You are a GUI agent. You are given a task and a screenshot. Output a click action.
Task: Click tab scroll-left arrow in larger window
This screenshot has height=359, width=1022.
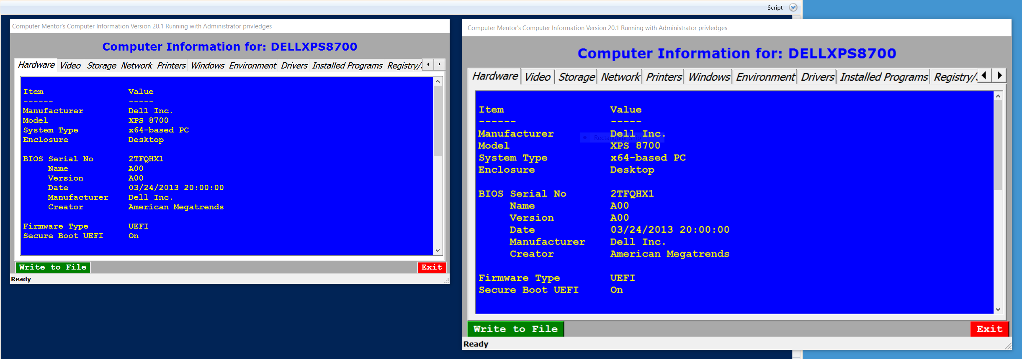click(x=984, y=76)
